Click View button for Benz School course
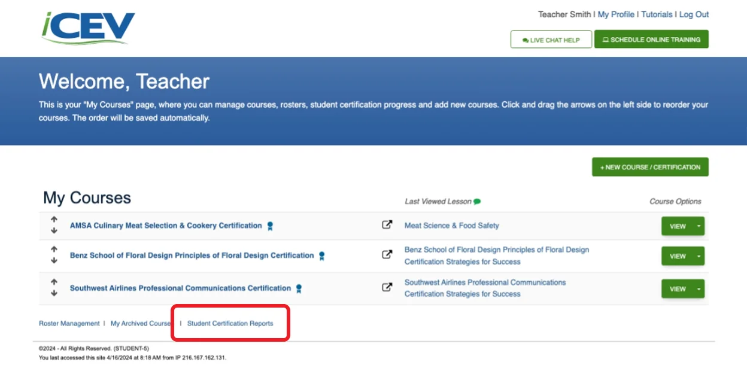This screenshot has height=380, width=747. [x=678, y=256]
